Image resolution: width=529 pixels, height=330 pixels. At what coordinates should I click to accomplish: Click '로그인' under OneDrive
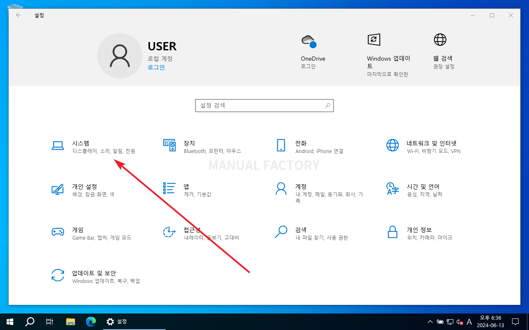point(308,66)
